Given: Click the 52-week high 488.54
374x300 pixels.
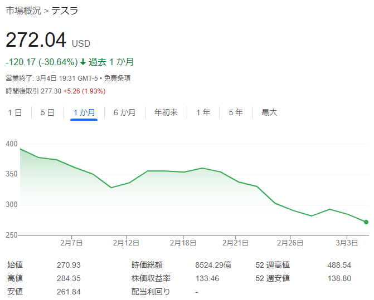Looking at the screenshot, I should [339, 265].
